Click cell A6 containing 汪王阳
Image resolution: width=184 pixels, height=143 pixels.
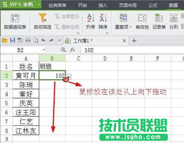(26, 112)
